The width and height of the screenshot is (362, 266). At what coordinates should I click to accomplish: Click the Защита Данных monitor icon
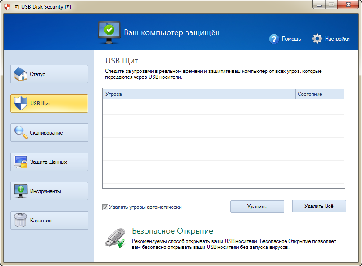(21, 162)
